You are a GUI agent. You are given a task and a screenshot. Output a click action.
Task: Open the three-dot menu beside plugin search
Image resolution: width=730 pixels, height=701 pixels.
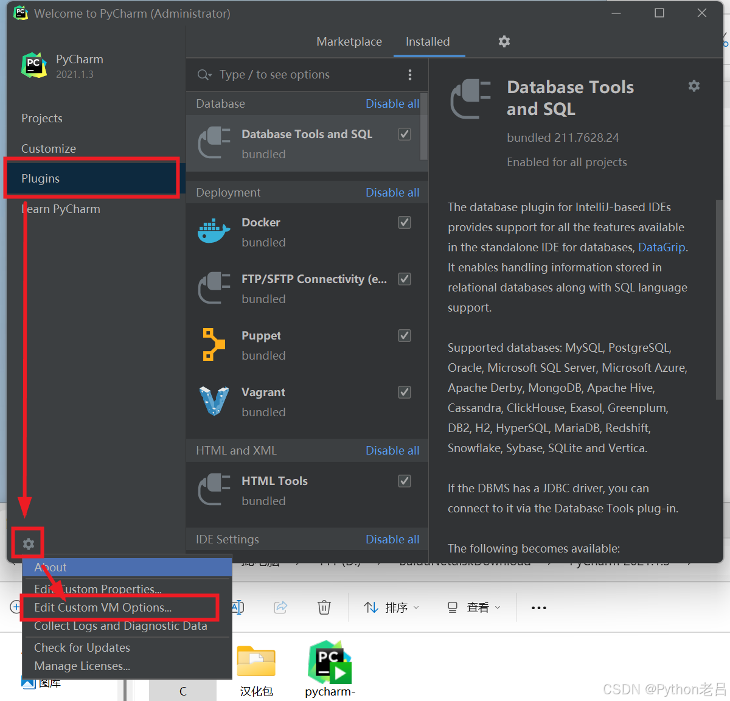(x=410, y=74)
